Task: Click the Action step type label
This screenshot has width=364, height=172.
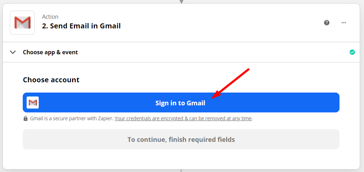Action: click(50, 17)
